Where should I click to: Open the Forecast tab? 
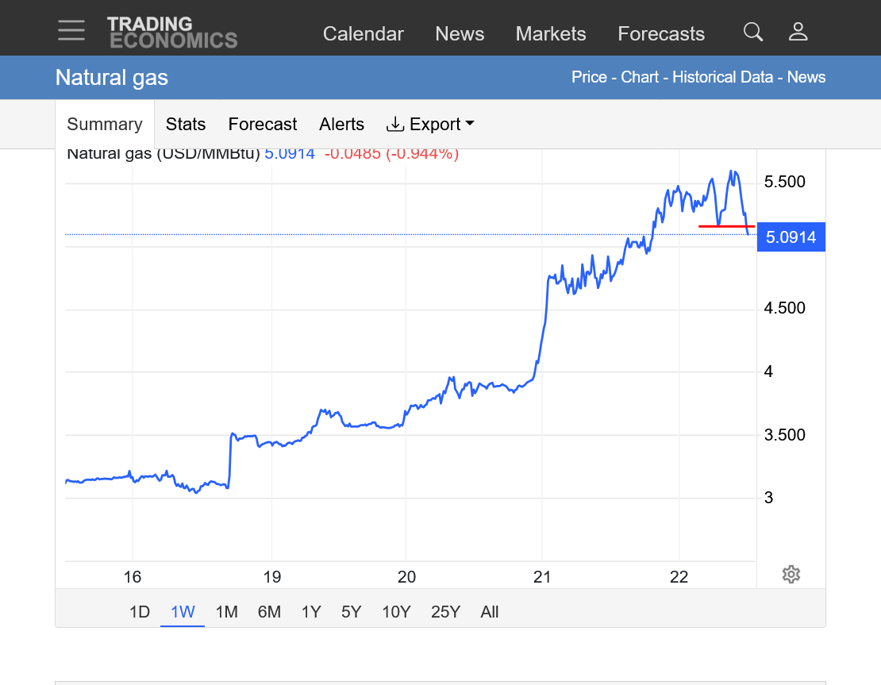pyautogui.click(x=262, y=125)
